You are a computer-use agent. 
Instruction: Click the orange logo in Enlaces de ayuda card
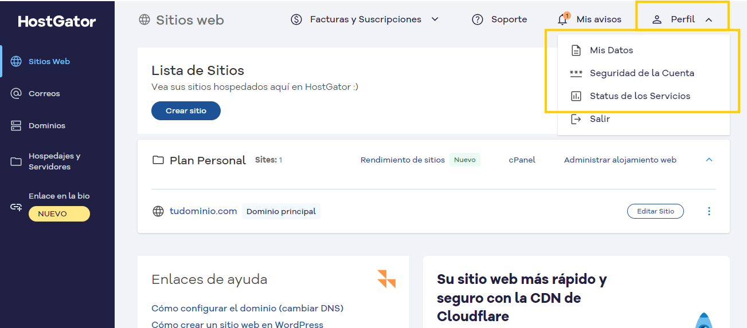pyautogui.click(x=386, y=279)
